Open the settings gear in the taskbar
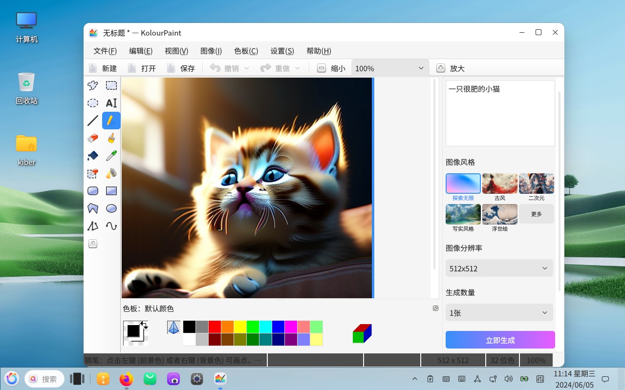 click(x=197, y=379)
